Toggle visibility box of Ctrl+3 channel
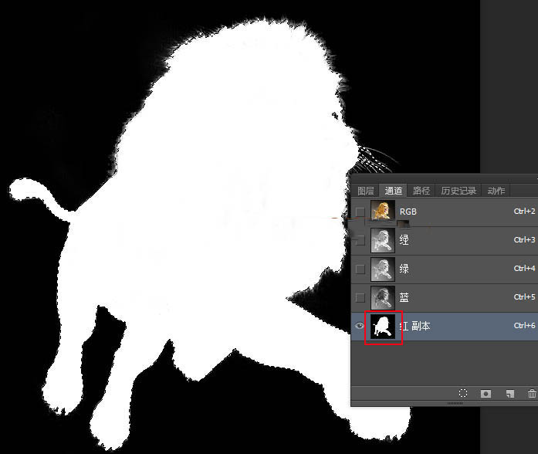538x454 pixels. click(x=360, y=240)
